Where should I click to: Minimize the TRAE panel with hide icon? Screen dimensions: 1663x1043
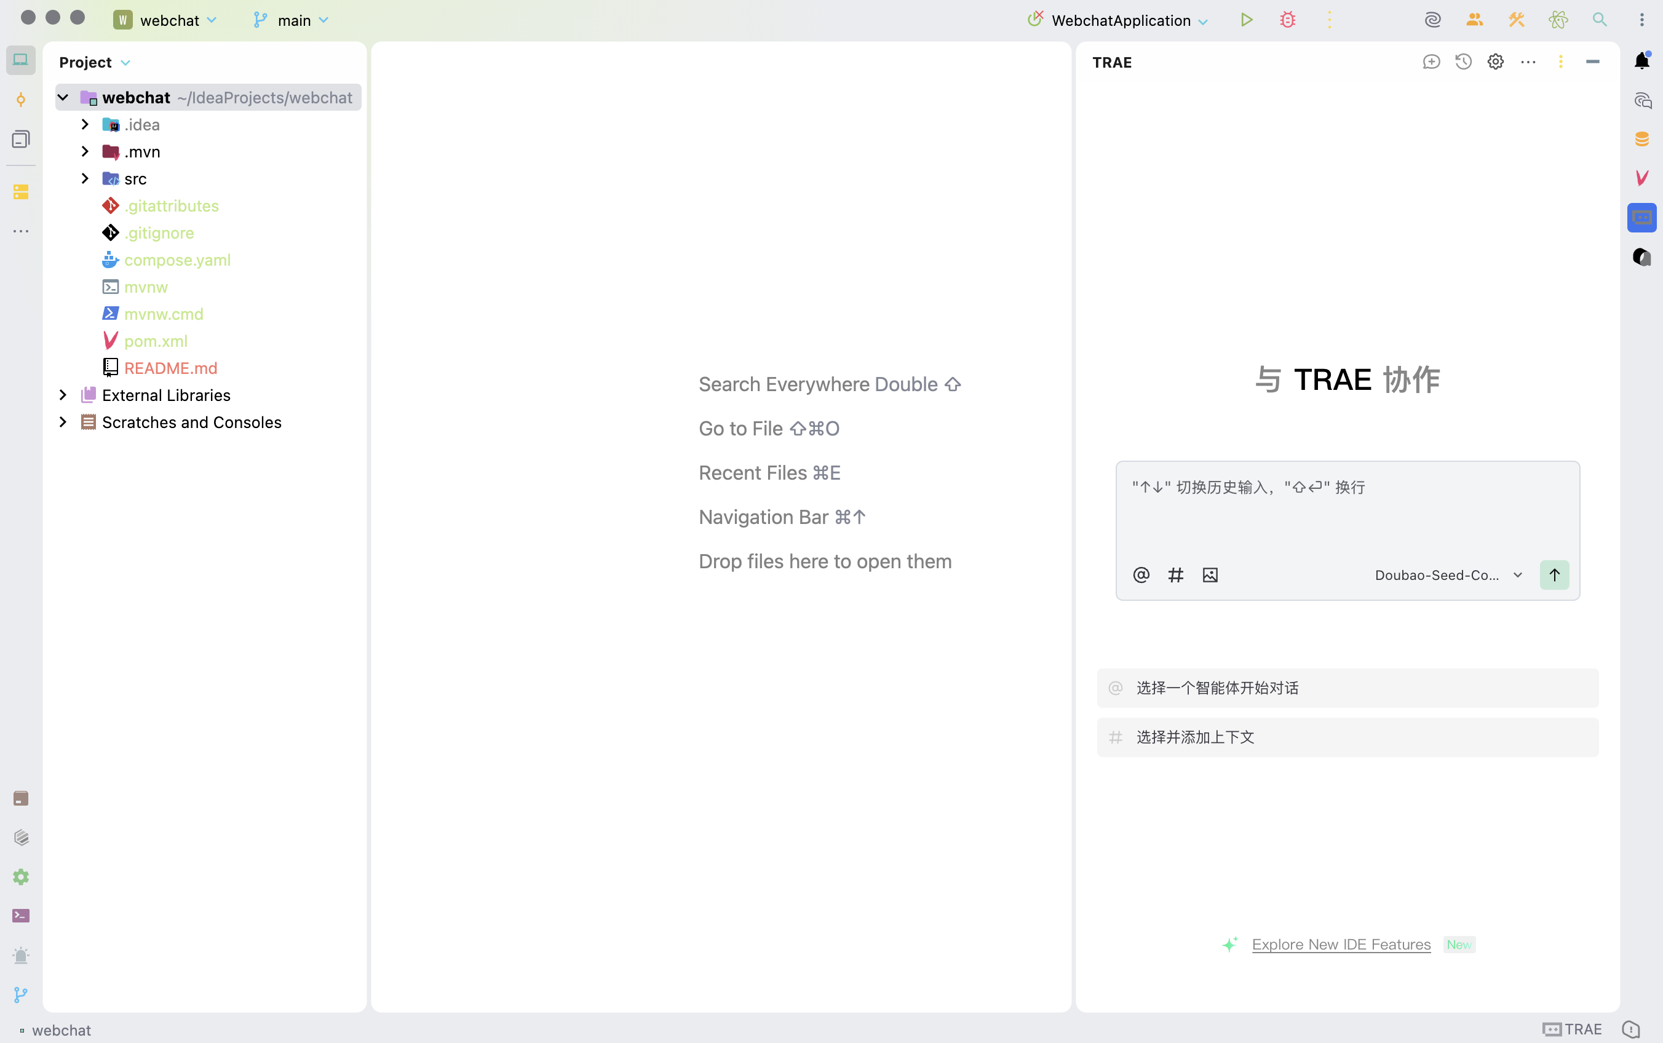1593,62
